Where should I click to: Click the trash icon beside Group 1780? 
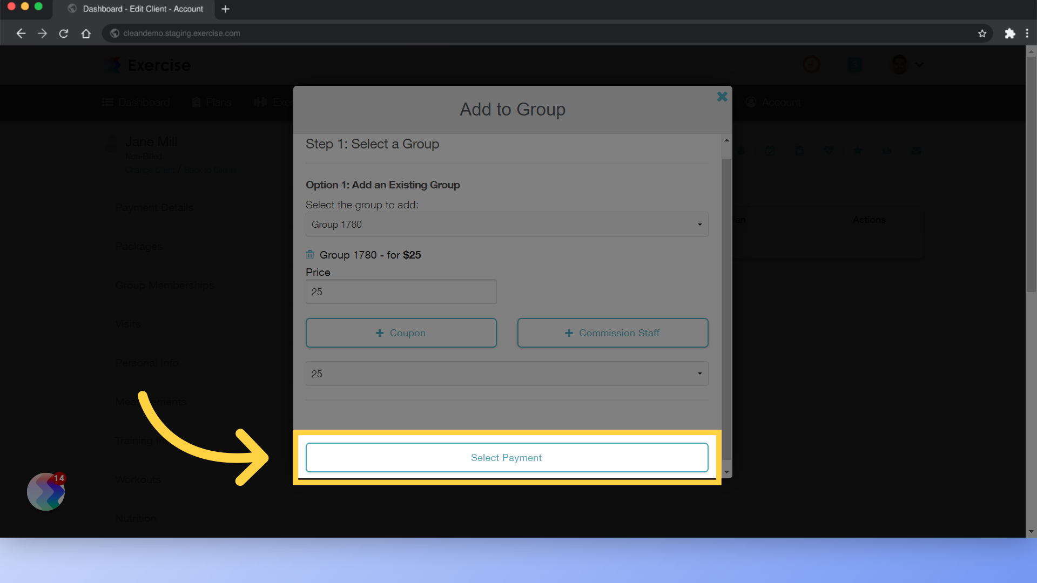pos(310,254)
